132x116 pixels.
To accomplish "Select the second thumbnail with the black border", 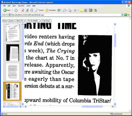I will (13, 53).
